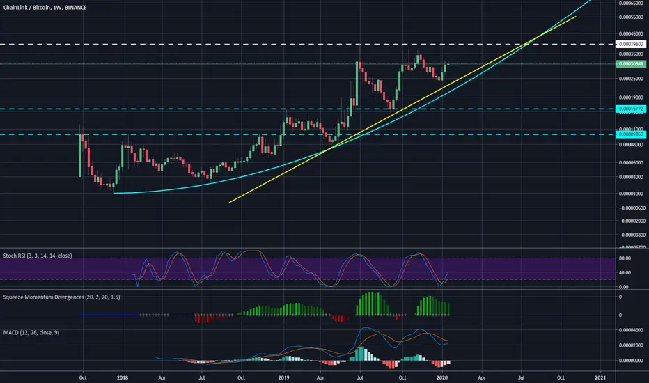
Task: Select the cyan 0.00009850 price label
Action: pos(631,134)
